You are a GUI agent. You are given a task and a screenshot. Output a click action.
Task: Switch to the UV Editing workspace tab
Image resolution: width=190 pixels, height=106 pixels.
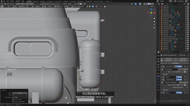(x=50, y=1)
